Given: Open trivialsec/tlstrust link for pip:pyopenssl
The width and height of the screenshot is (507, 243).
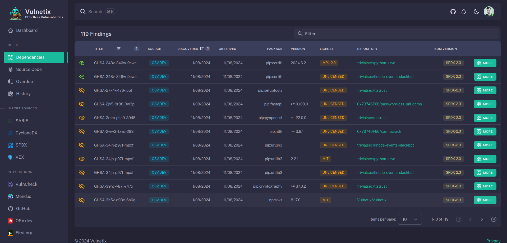Looking at the screenshot, I should 372,118.
